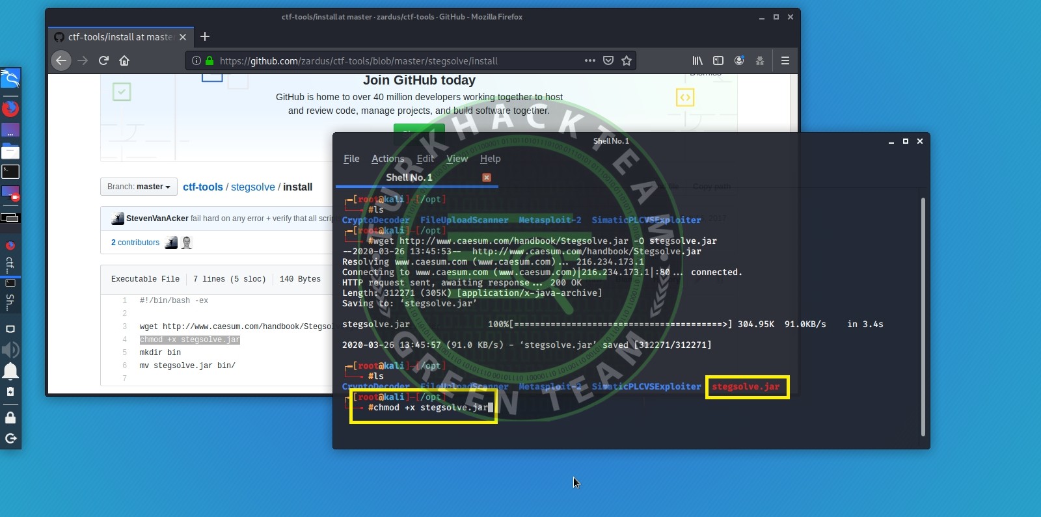
Task: Click '#!/bin/bash -ex' code line
Action: (x=174, y=300)
